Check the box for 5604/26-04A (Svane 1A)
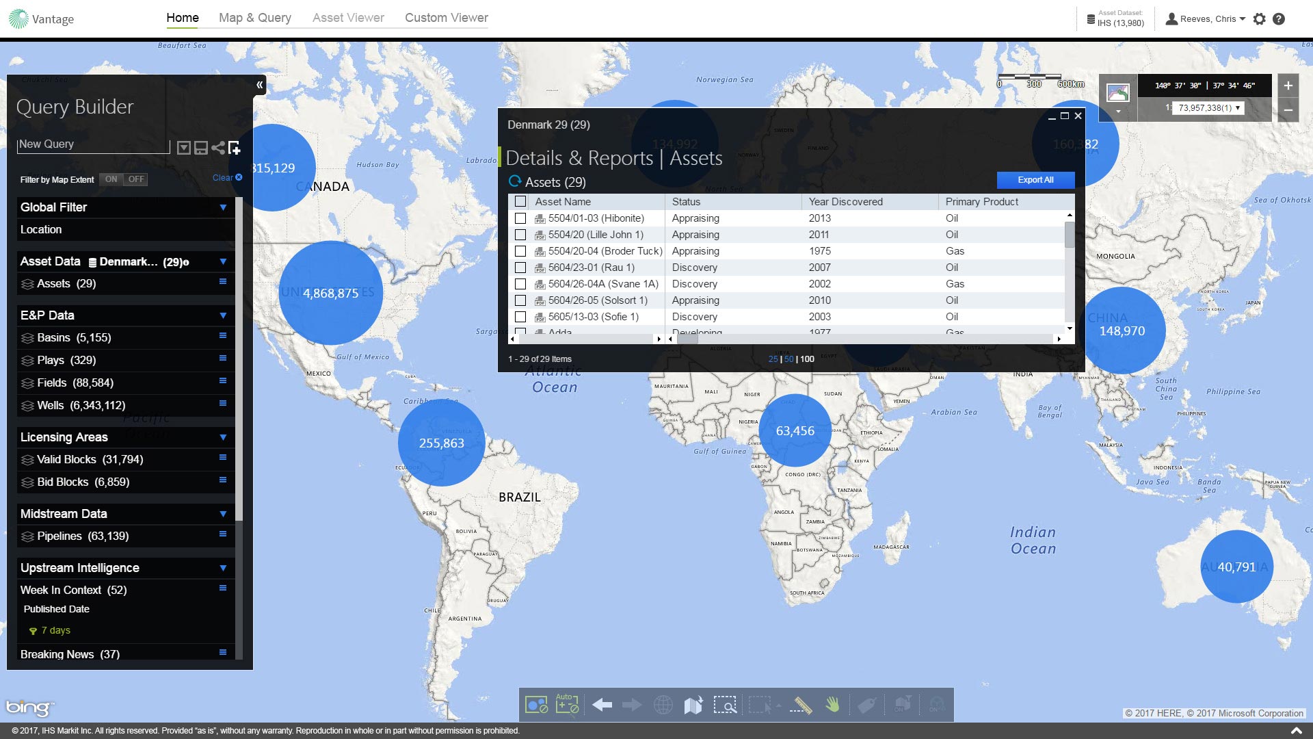 click(520, 284)
